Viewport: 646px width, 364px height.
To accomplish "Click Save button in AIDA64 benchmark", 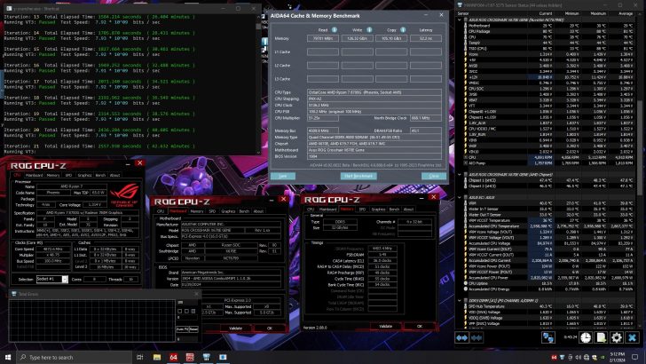I will coord(283,176).
